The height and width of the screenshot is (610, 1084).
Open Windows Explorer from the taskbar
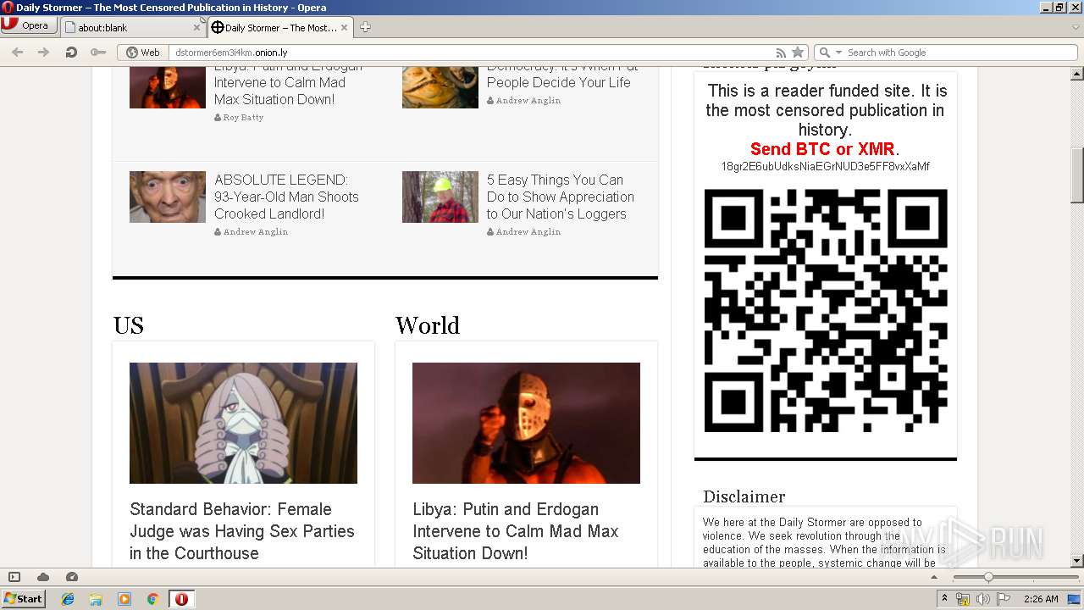(x=96, y=599)
